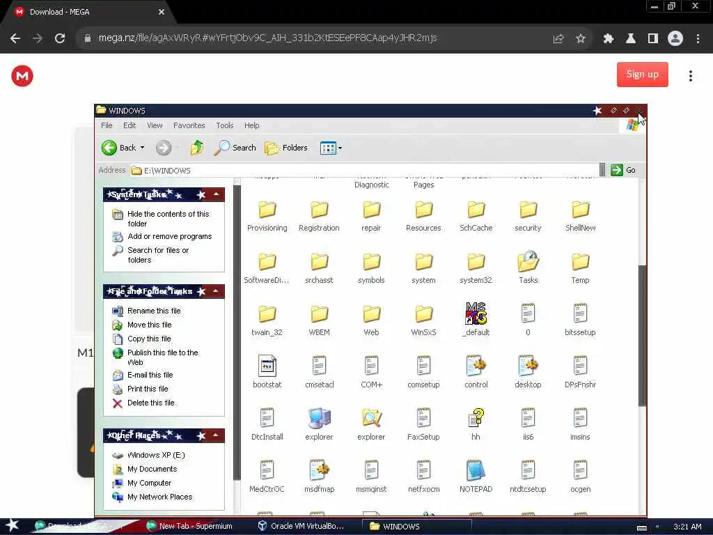Click Rename this file

(x=154, y=311)
